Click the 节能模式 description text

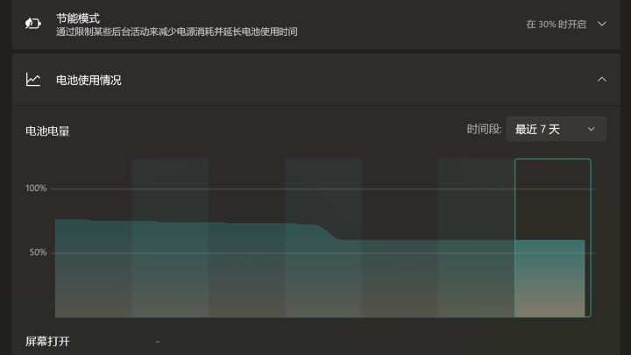point(176,32)
